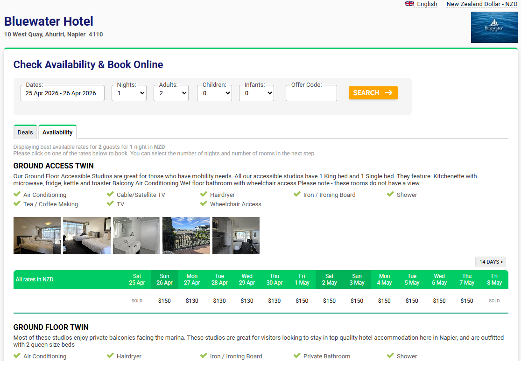Click the GROUND FLOOR TWIN heading

coord(51,327)
